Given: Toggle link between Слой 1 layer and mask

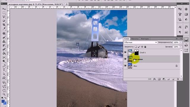Looking at the screenshot, I should click(x=133, y=52).
